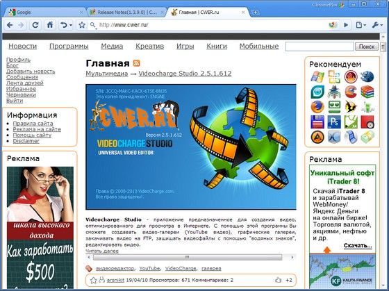Viewport: 389px width, 291px height.
Task: Add post to favorites with the star outline
Action: click(x=93, y=281)
